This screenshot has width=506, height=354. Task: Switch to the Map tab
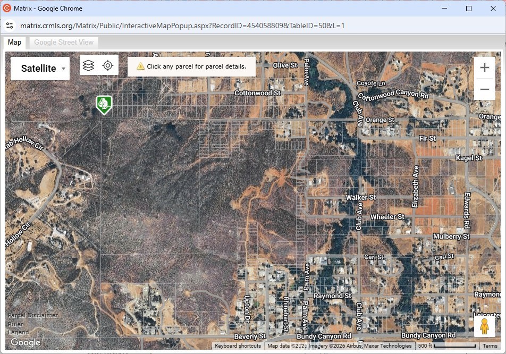pos(14,43)
